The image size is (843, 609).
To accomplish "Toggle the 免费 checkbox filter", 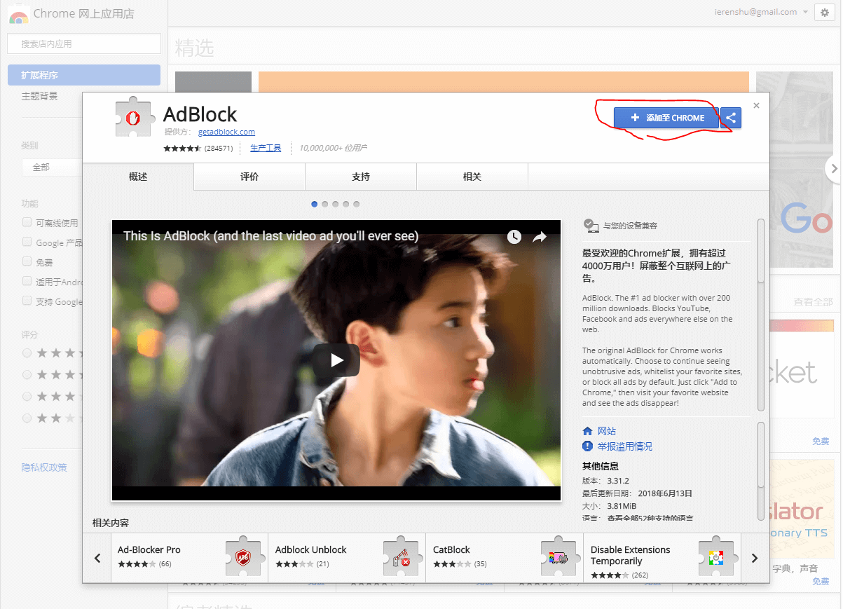I will (27, 261).
